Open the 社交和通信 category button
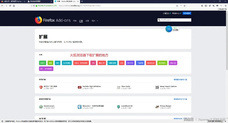This screenshot has height=123, width=228. pos(67,63)
